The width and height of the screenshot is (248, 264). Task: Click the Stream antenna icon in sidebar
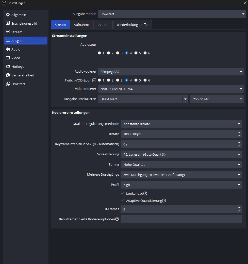coord(8,32)
